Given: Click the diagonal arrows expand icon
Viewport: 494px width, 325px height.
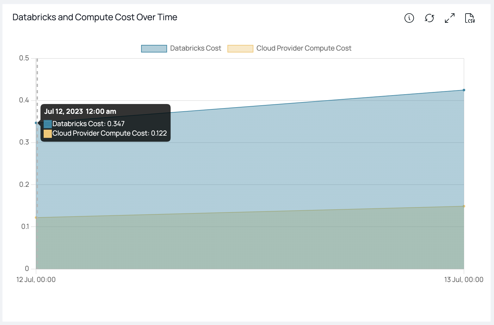Looking at the screenshot, I should click(x=449, y=18).
